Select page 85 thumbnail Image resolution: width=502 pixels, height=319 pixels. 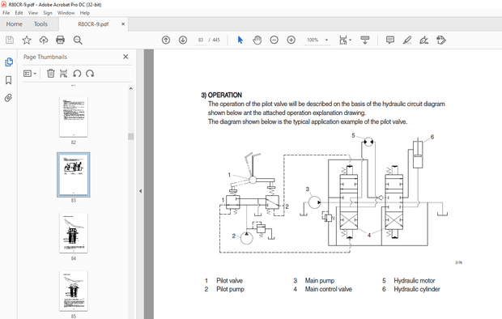pos(74,291)
